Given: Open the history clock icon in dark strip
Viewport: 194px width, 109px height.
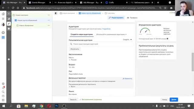Looking at the screenshot, I should [9, 29].
